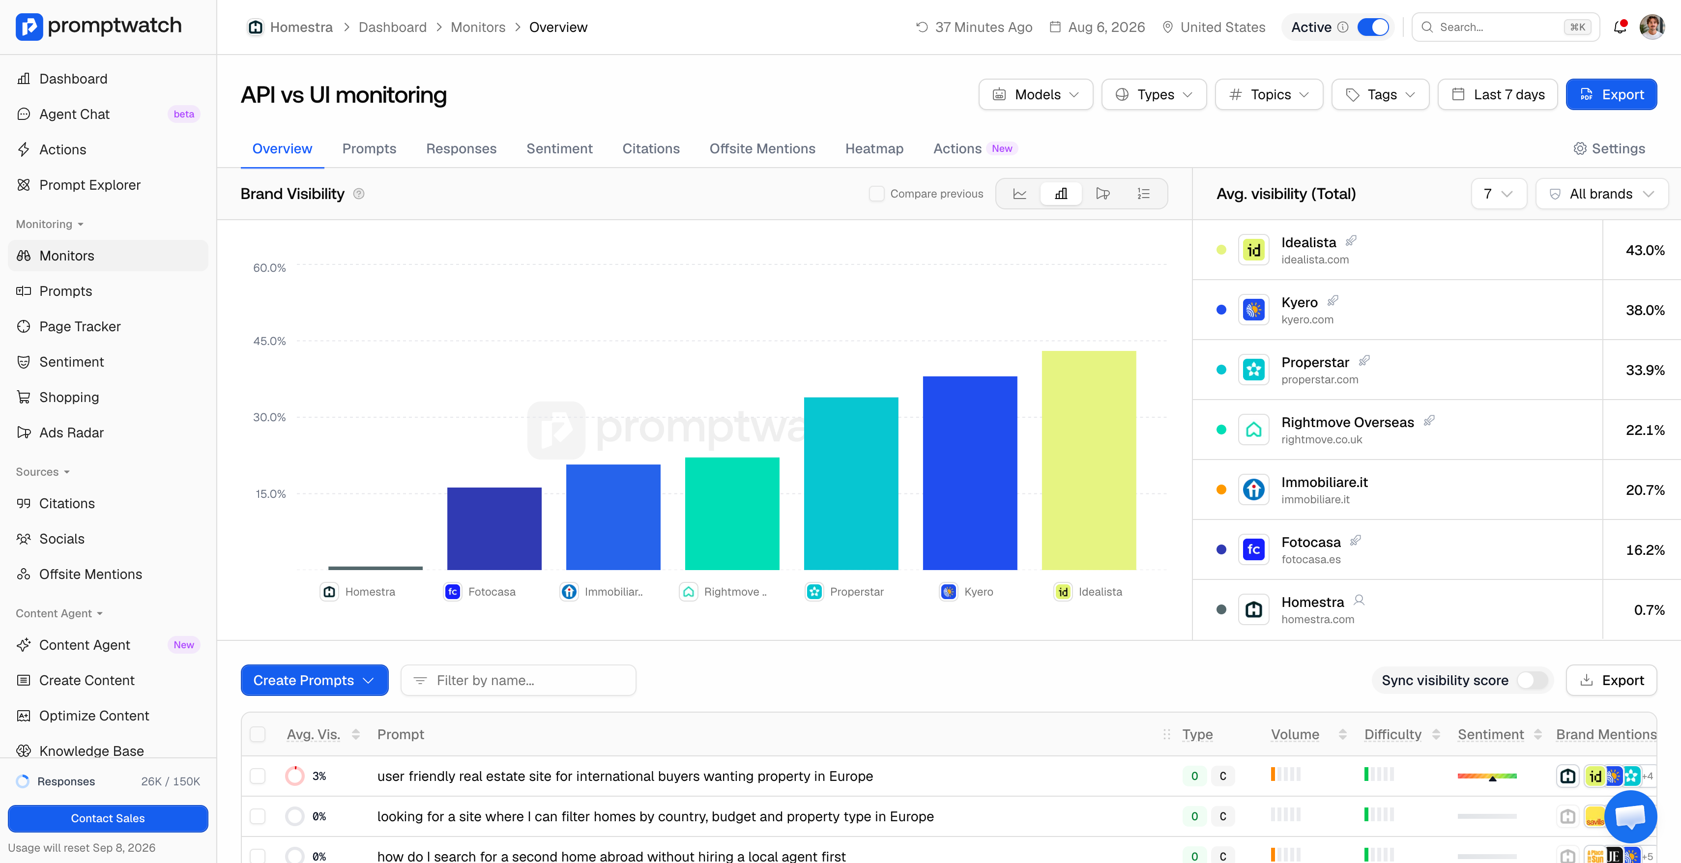This screenshot has height=863, width=1681.
Task: Switch to line chart view
Action: [x=1019, y=194]
